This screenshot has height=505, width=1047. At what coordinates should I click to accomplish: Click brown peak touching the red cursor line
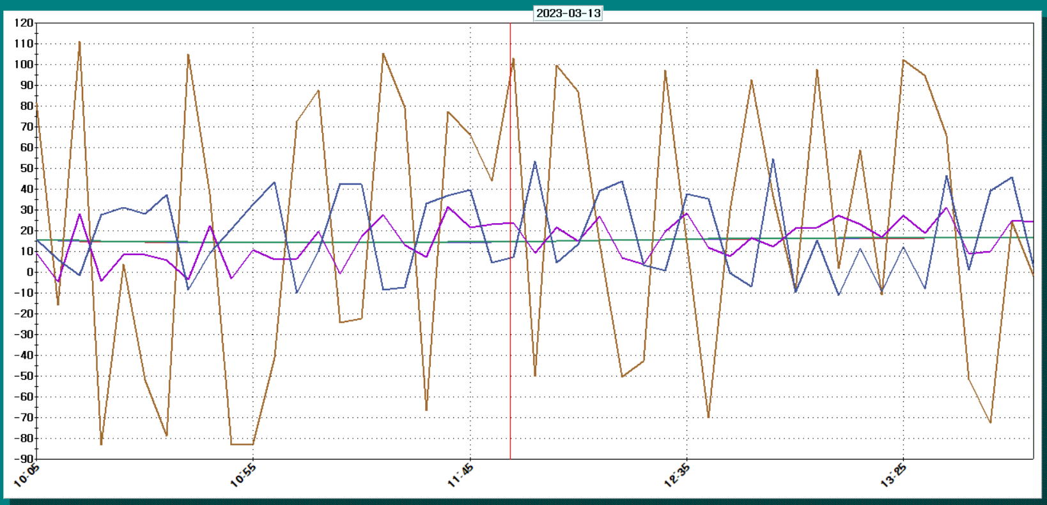[513, 59]
